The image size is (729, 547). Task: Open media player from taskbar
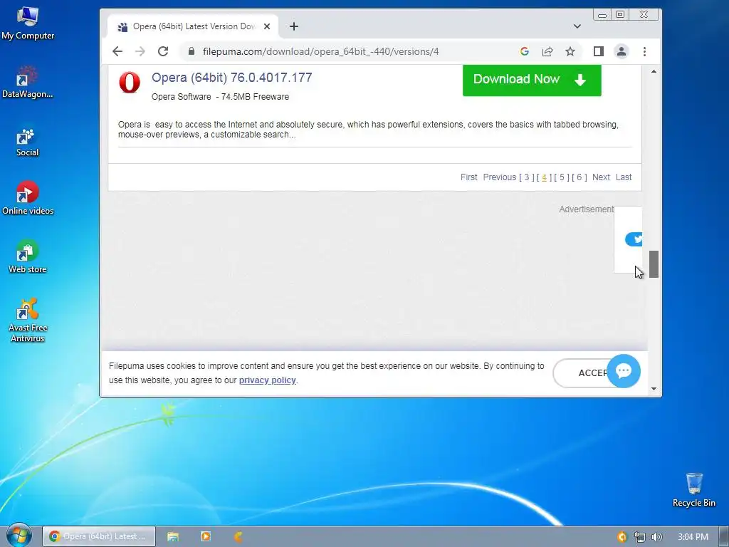tap(206, 537)
